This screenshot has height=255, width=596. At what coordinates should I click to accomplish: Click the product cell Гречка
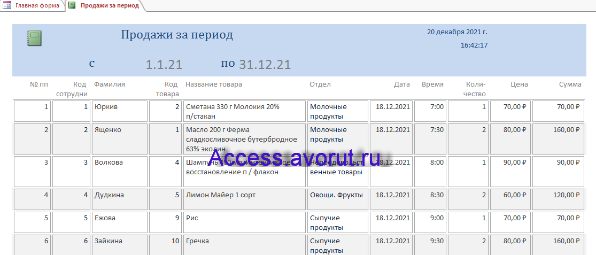244,245
